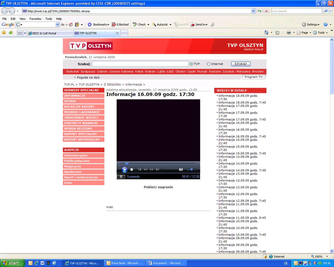Expand the Tools command bar dropdown

(327, 33)
